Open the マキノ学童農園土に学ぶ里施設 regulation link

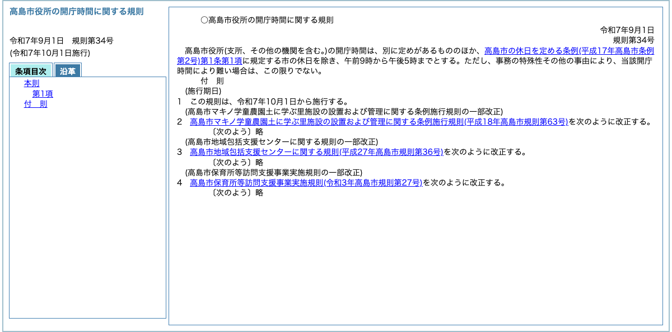click(x=379, y=122)
